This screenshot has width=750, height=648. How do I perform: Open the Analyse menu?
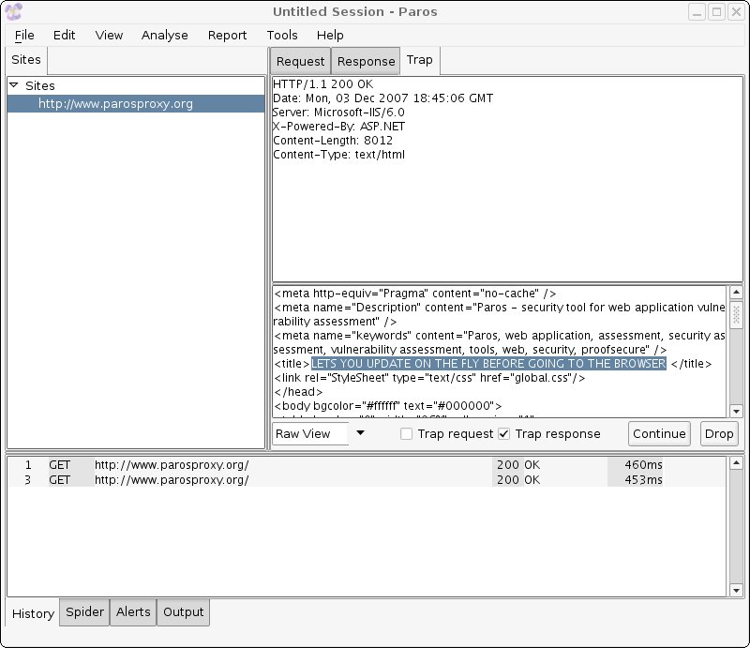tap(165, 36)
